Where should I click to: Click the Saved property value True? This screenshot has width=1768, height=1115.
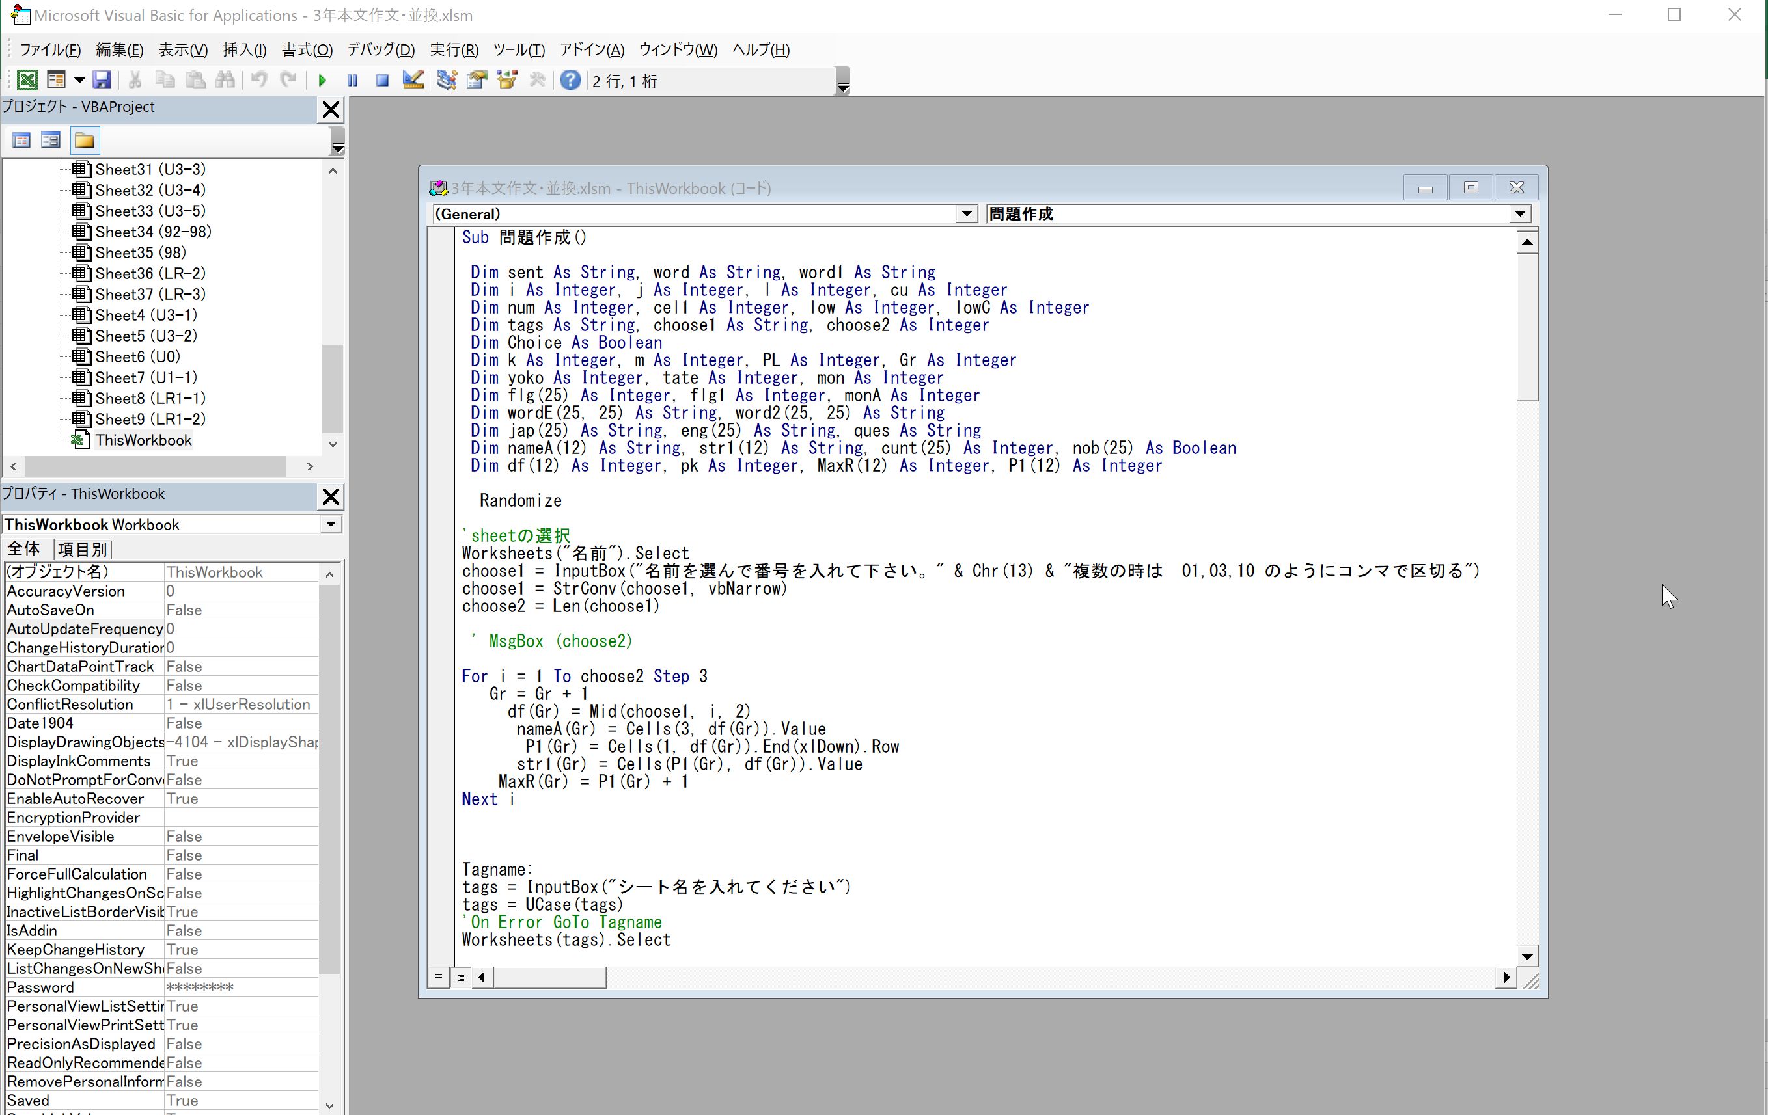coord(241,1100)
